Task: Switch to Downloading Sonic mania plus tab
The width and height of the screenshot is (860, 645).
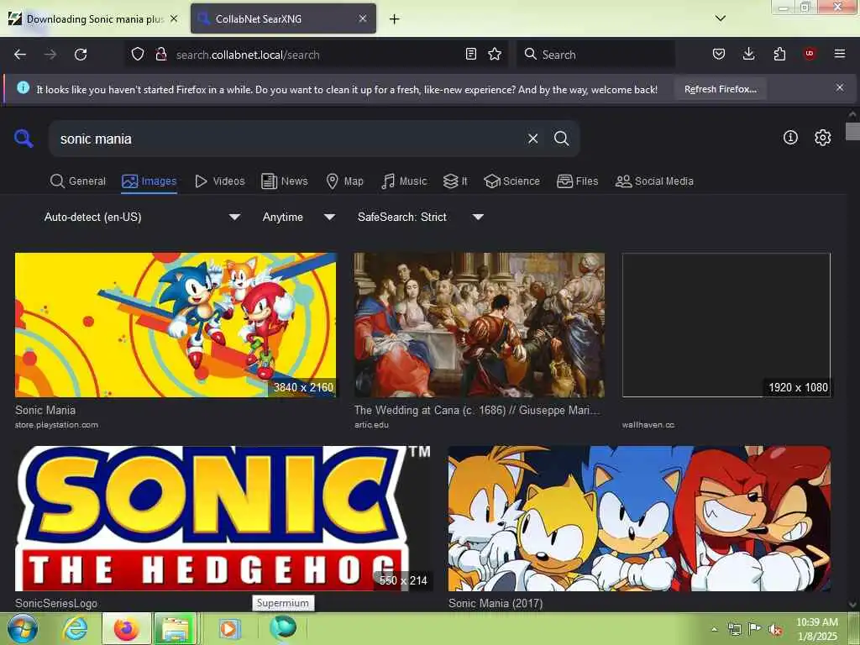Action: (x=94, y=19)
